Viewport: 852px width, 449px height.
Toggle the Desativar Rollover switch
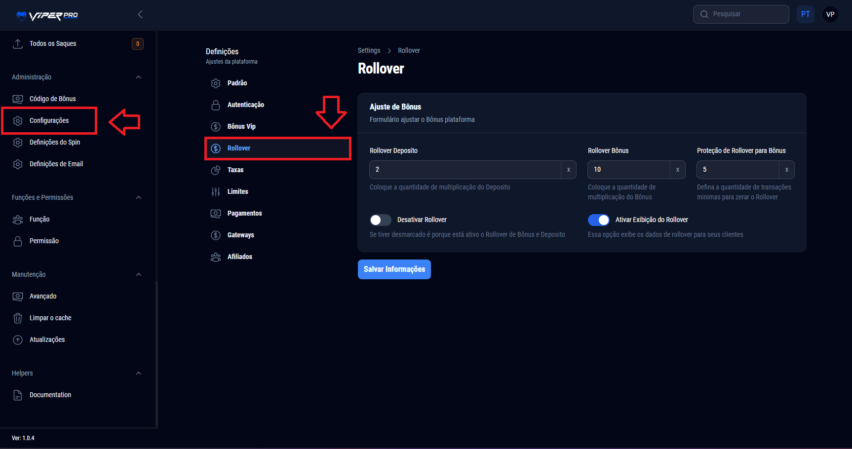click(380, 220)
